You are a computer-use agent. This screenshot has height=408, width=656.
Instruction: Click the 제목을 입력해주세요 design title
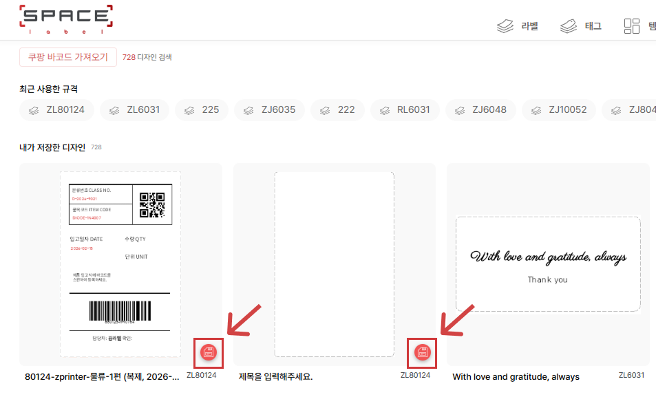coord(275,376)
